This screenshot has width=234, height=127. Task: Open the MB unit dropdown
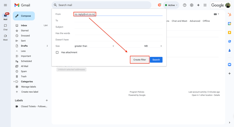coord(153,46)
